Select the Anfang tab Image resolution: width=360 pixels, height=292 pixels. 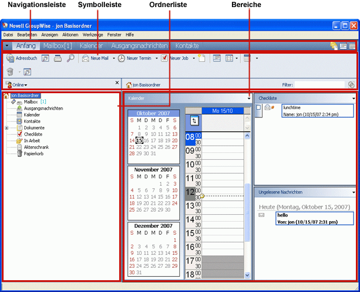[x=26, y=45]
